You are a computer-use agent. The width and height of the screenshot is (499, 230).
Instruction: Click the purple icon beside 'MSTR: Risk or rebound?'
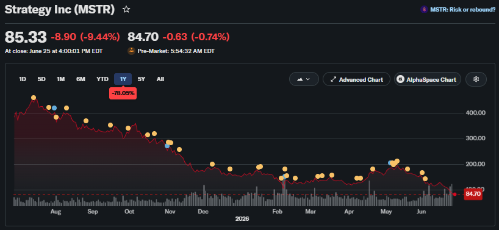click(423, 10)
